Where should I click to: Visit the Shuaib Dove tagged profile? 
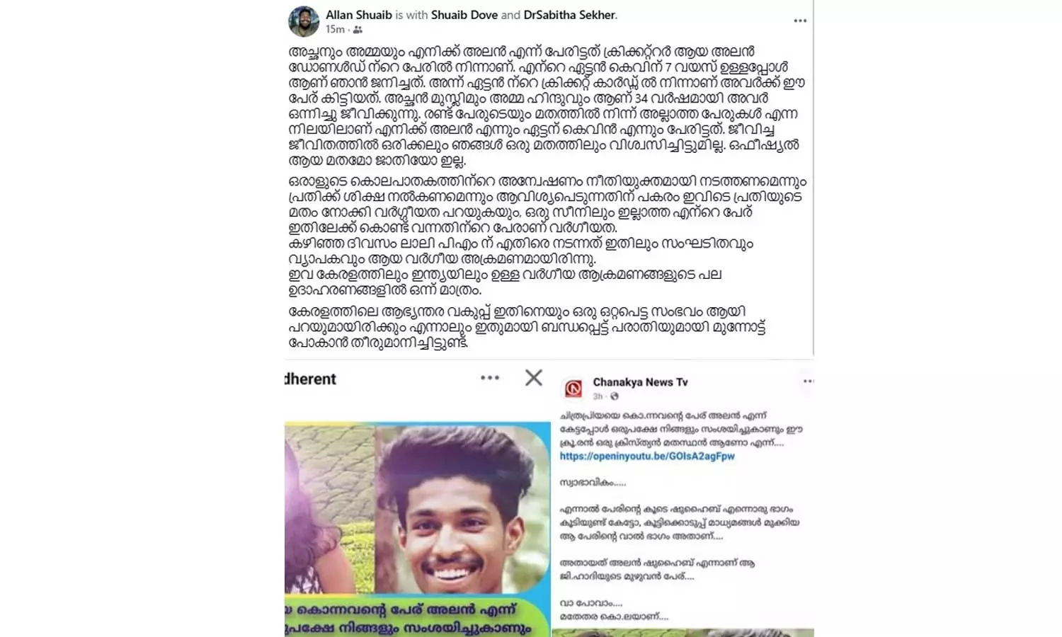click(x=464, y=15)
